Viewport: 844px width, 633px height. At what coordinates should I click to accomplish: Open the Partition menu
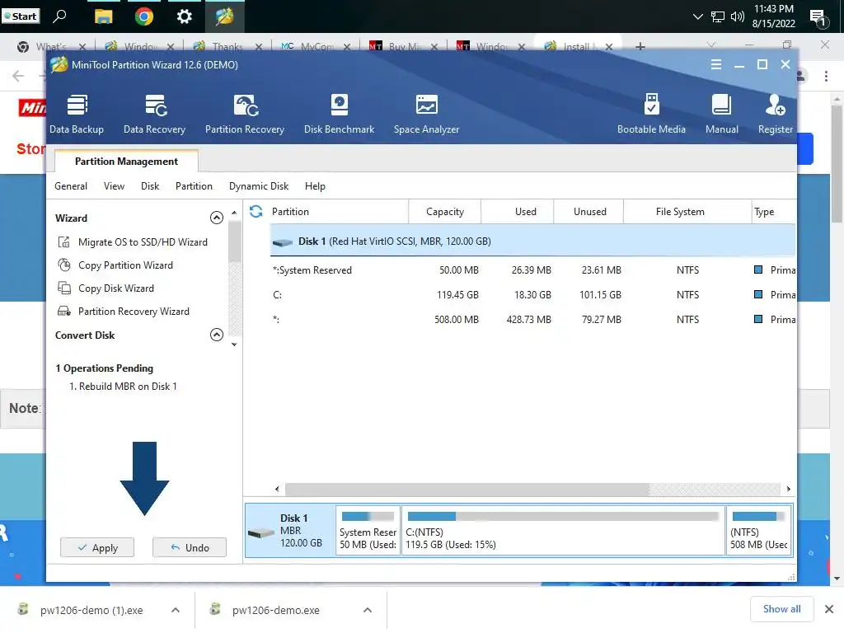tap(194, 186)
